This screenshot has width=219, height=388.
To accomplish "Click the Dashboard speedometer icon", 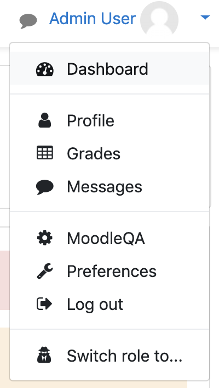I will tap(45, 69).
